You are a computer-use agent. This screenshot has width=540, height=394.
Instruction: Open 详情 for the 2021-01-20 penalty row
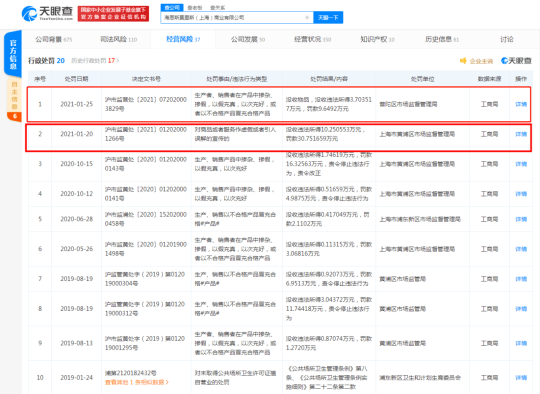pyautogui.click(x=520, y=134)
